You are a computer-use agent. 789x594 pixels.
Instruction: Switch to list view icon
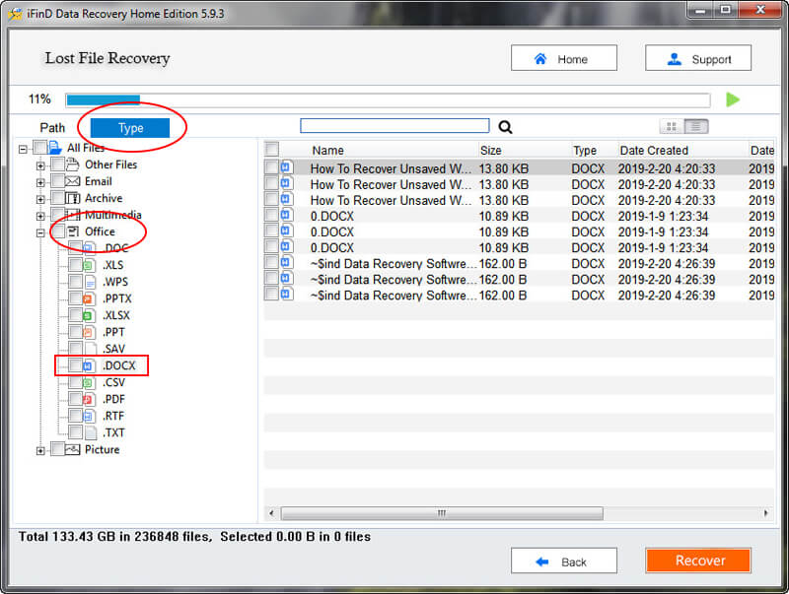click(696, 127)
